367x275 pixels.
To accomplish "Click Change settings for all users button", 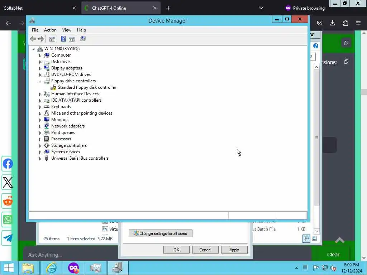I will 161,233.
